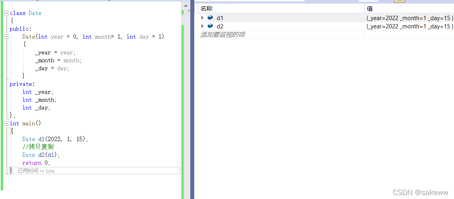Collapse the class Date code block
The width and height of the screenshot is (454, 199).
(7, 13)
